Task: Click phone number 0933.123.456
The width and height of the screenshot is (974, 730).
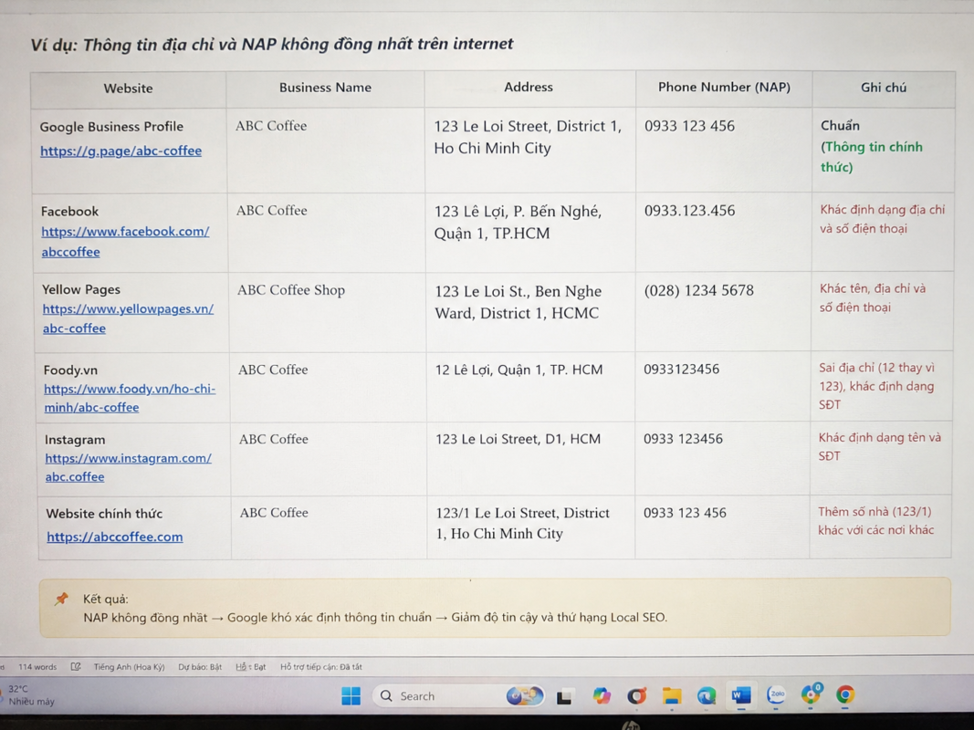Action: tap(689, 211)
